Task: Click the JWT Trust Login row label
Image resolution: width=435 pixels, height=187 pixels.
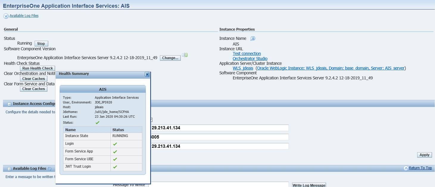Action: pos(78,166)
